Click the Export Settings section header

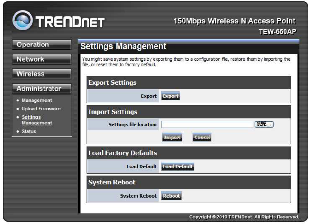[x=189, y=82]
